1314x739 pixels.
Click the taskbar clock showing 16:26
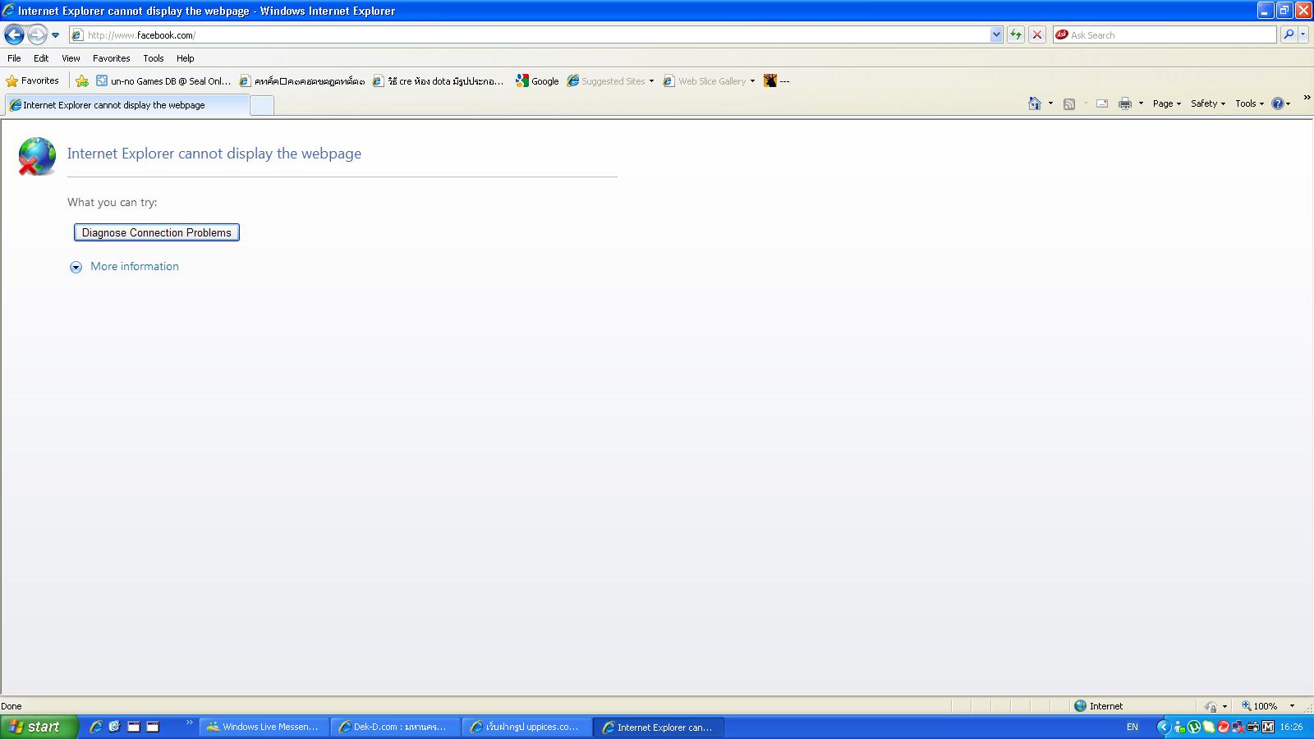click(1291, 727)
